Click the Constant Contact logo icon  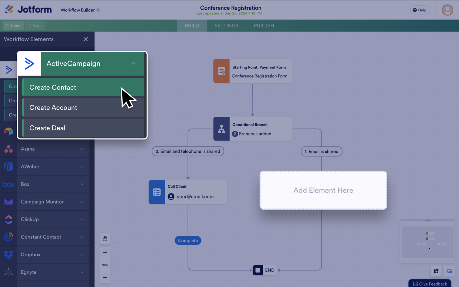coord(9,237)
